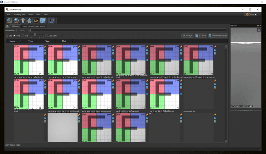Image resolution: width=266 pixels, height=154 pixels.
Task: Click blue gear icon beside panorama_world_panel_lit_default.vmat
Action: [x=113, y=60]
